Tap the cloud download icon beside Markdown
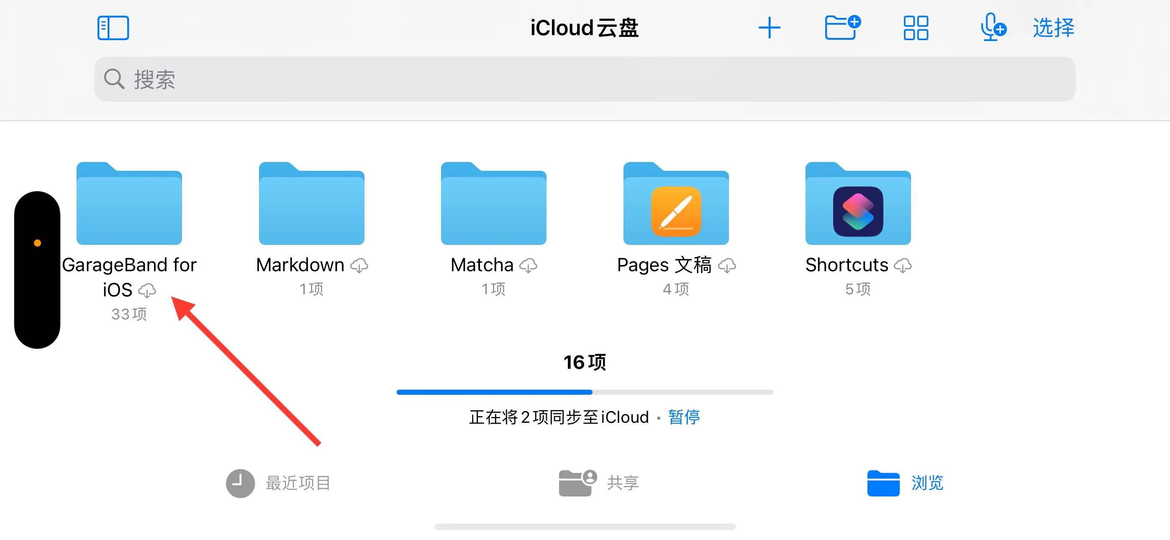 click(x=359, y=265)
